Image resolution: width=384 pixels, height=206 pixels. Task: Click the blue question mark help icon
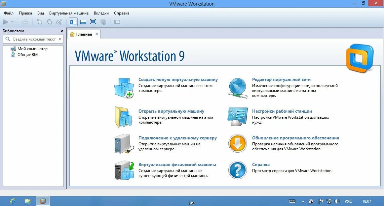(237, 170)
